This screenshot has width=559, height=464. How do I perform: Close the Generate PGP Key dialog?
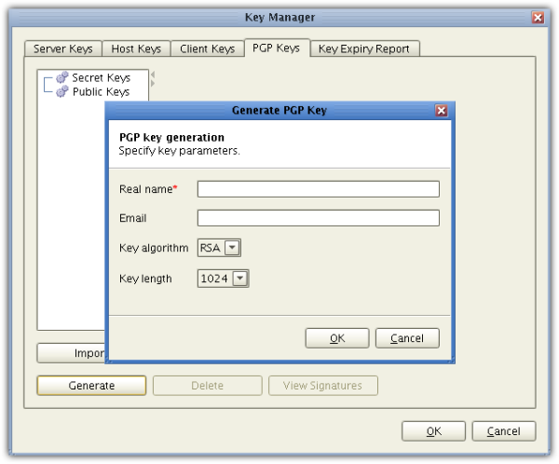click(x=442, y=111)
